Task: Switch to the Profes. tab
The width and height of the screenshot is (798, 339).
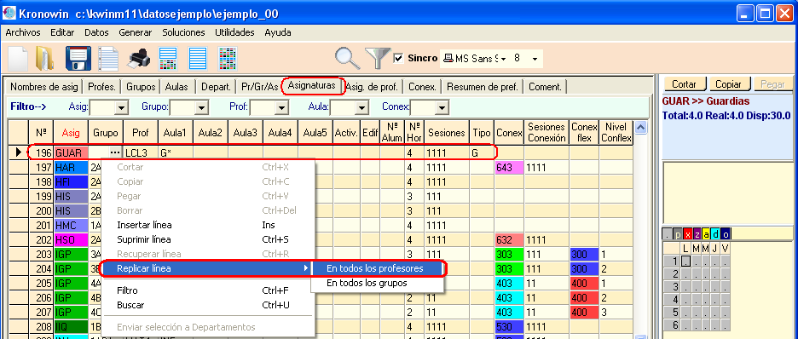Action: click(x=101, y=87)
